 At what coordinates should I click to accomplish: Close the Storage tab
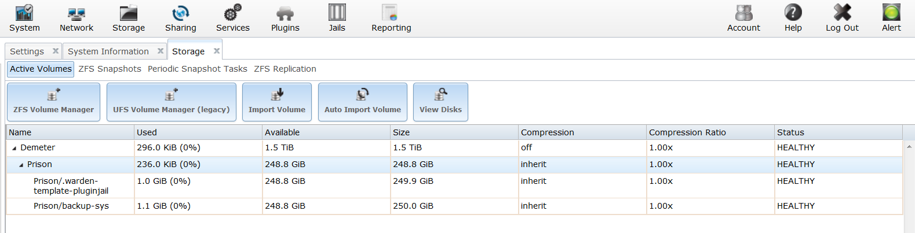[x=217, y=51]
